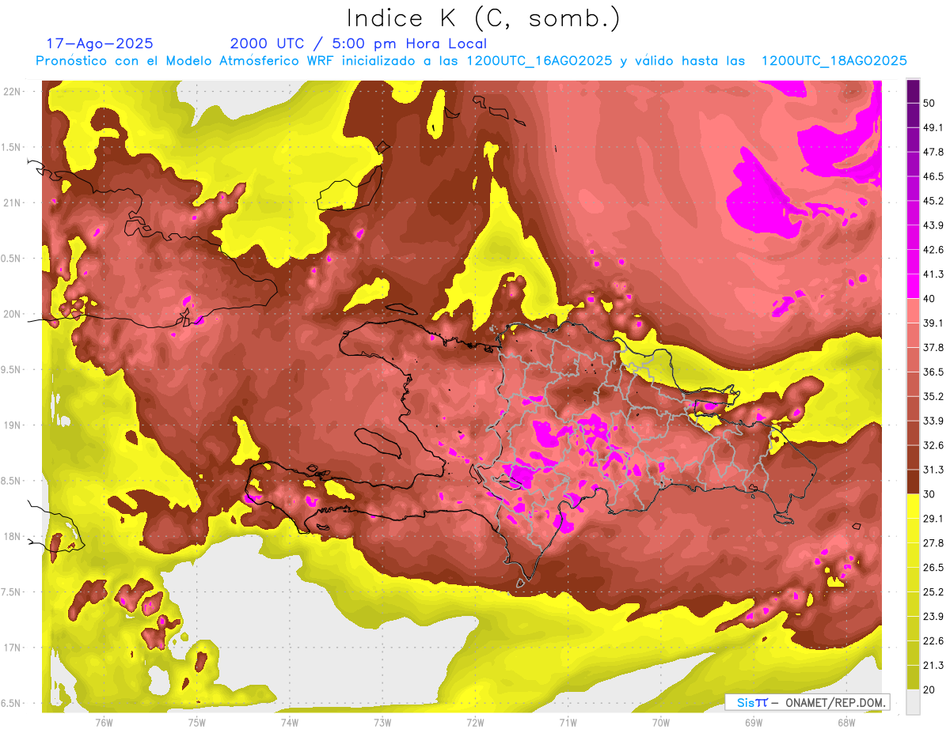The height and width of the screenshot is (733, 950).
Task: Click the "19N" latitude axis label
Action: 13,425
